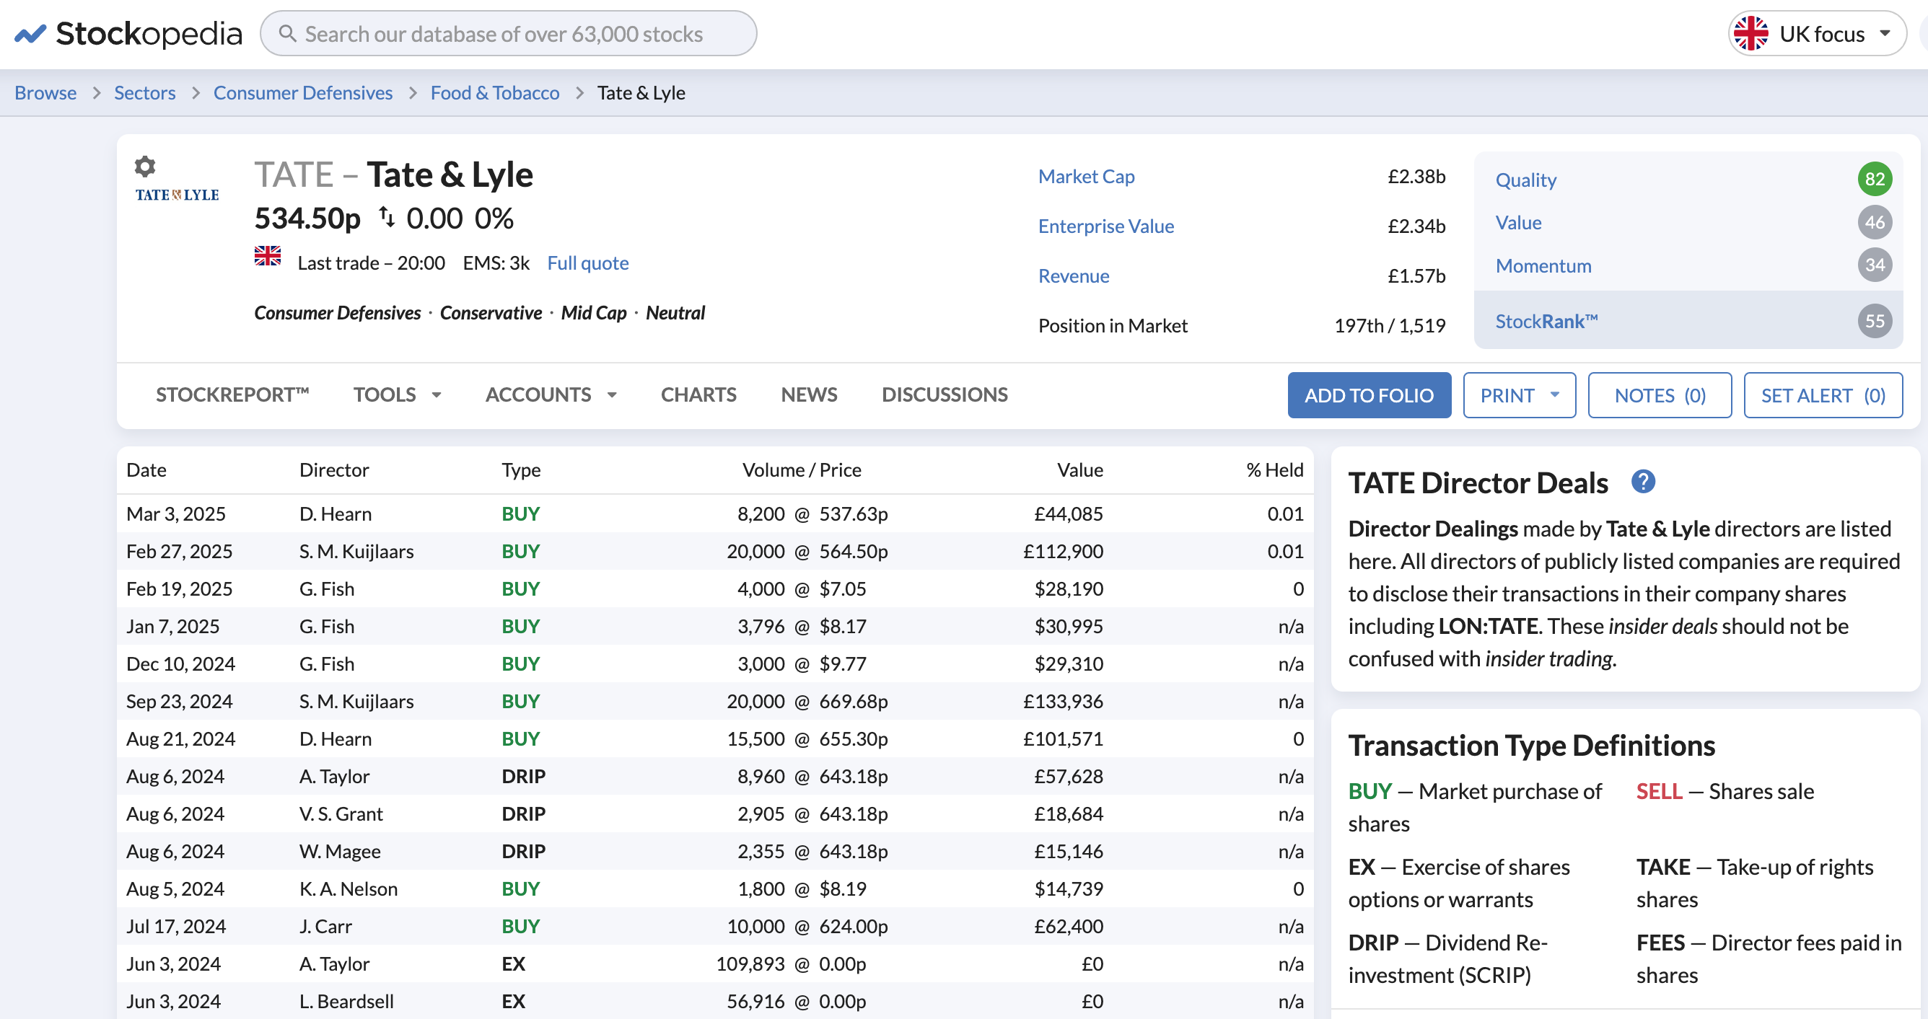This screenshot has height=1019, width=1928.
Task: Click J. Carr director name
Action: [325, 926]
